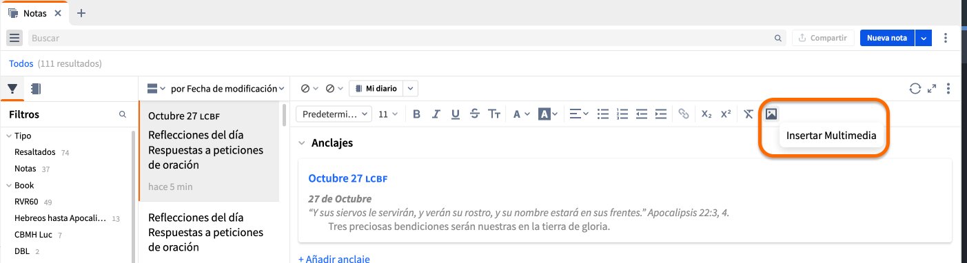Screen dimensions: 967x263
Task: Open the text alignment dropdown
Action: pyautogui.click(x=579, y=114)
